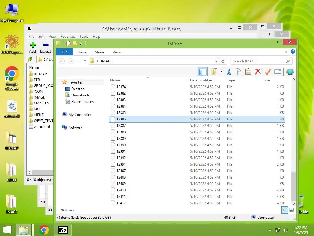Open Downloads in the navigation pane

(80, 95)
